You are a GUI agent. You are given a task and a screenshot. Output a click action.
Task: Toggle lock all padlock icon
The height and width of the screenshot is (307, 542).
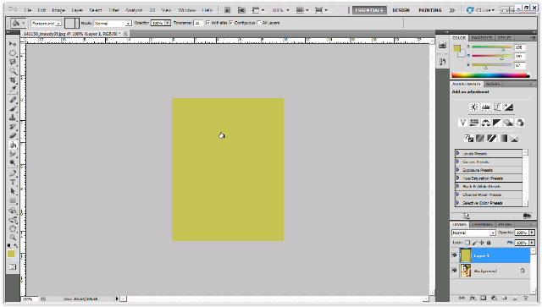(x=489, y=243)
